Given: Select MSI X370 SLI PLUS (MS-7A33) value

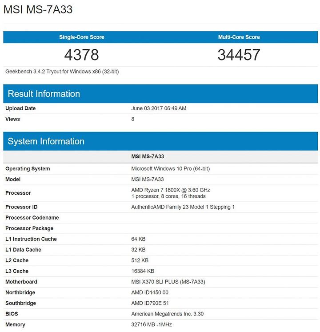Looking at the screenshot, I should [168, 282].
